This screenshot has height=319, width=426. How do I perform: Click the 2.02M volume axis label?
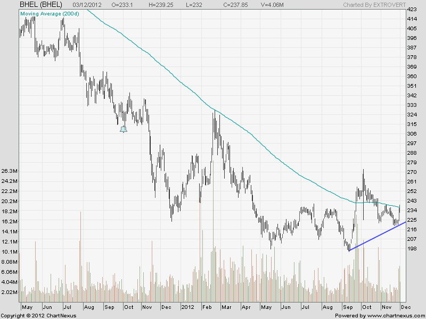[11, 292]
